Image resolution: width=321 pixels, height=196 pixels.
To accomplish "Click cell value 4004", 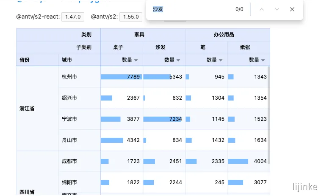I will click(260, 161).
